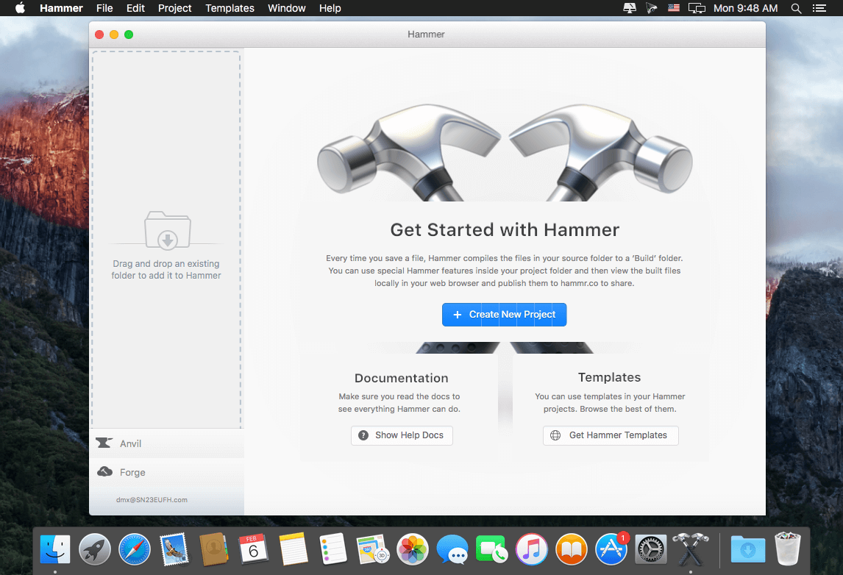Screen dimensions: 843x575
Task: Select Forge in the sidebar
Action: tap(167, 472)
